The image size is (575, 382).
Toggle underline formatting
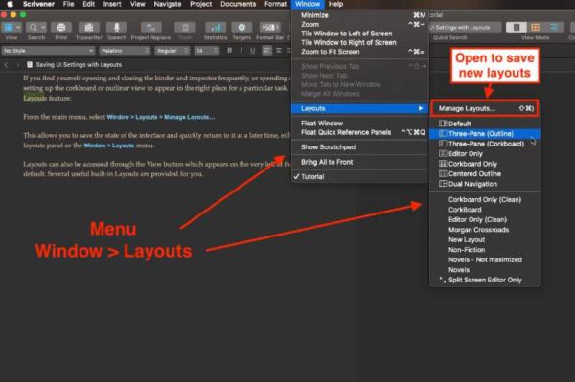253,51
